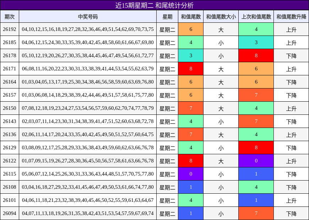Click 上升 trend cell in row 26171
Screen dimensions: 309x220
(x=291, y=69)
